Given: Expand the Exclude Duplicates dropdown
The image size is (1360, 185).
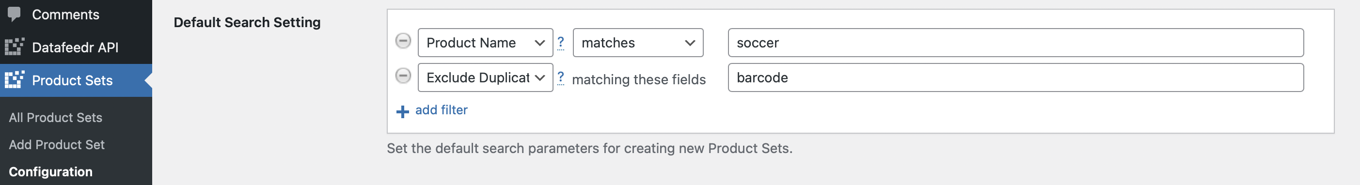Looking at the screenshot, I should coord(485,77).
